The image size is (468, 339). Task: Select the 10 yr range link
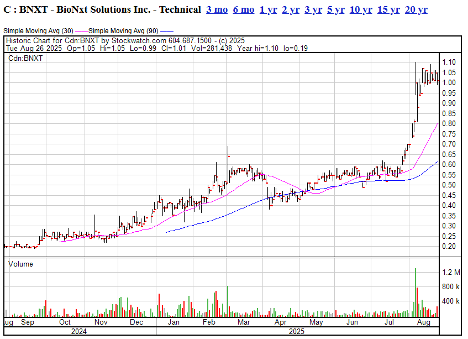point(361,9)
